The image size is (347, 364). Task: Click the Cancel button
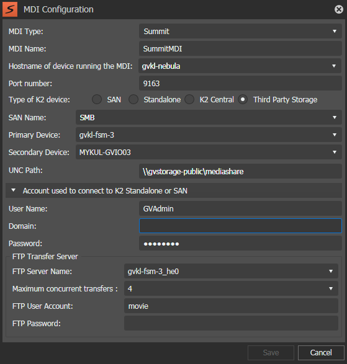click(x=321, y=353)
